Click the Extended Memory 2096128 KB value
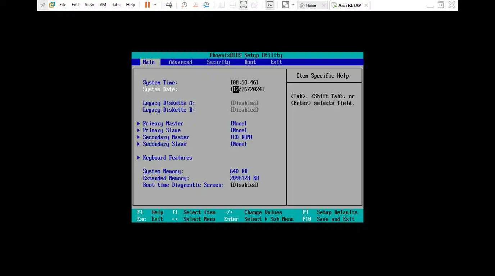The image size is (495, 276). click(x=244, y=178)
